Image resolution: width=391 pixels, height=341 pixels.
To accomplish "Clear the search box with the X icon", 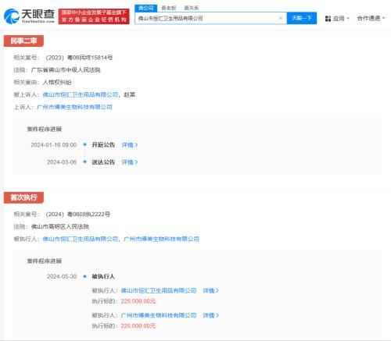I will coord(281,18).
